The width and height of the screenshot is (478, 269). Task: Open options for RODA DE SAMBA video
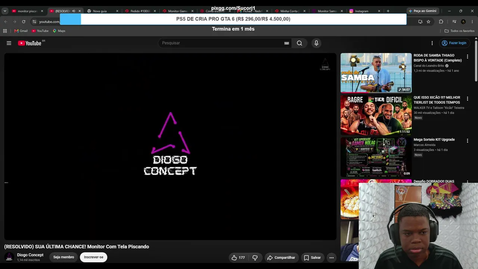(x=467, y=57)
